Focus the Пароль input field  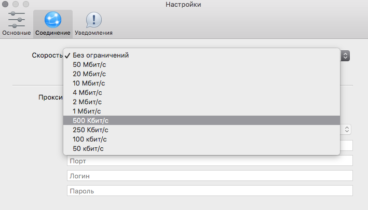210,190
